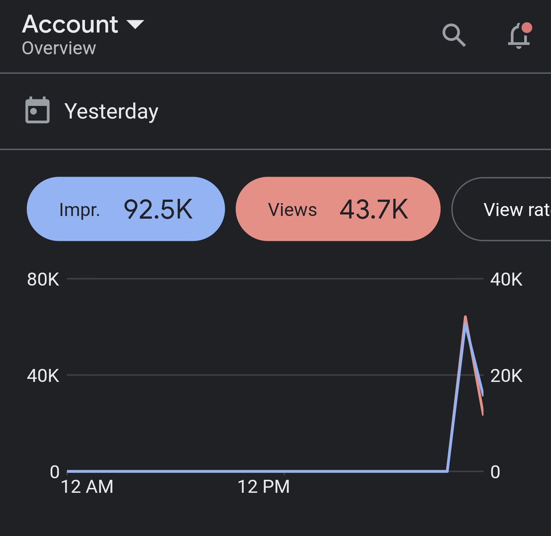This screenshot has height=536, width=551.
Task: Tap the Overview subtitle
Action: click(x=59, y=48)
